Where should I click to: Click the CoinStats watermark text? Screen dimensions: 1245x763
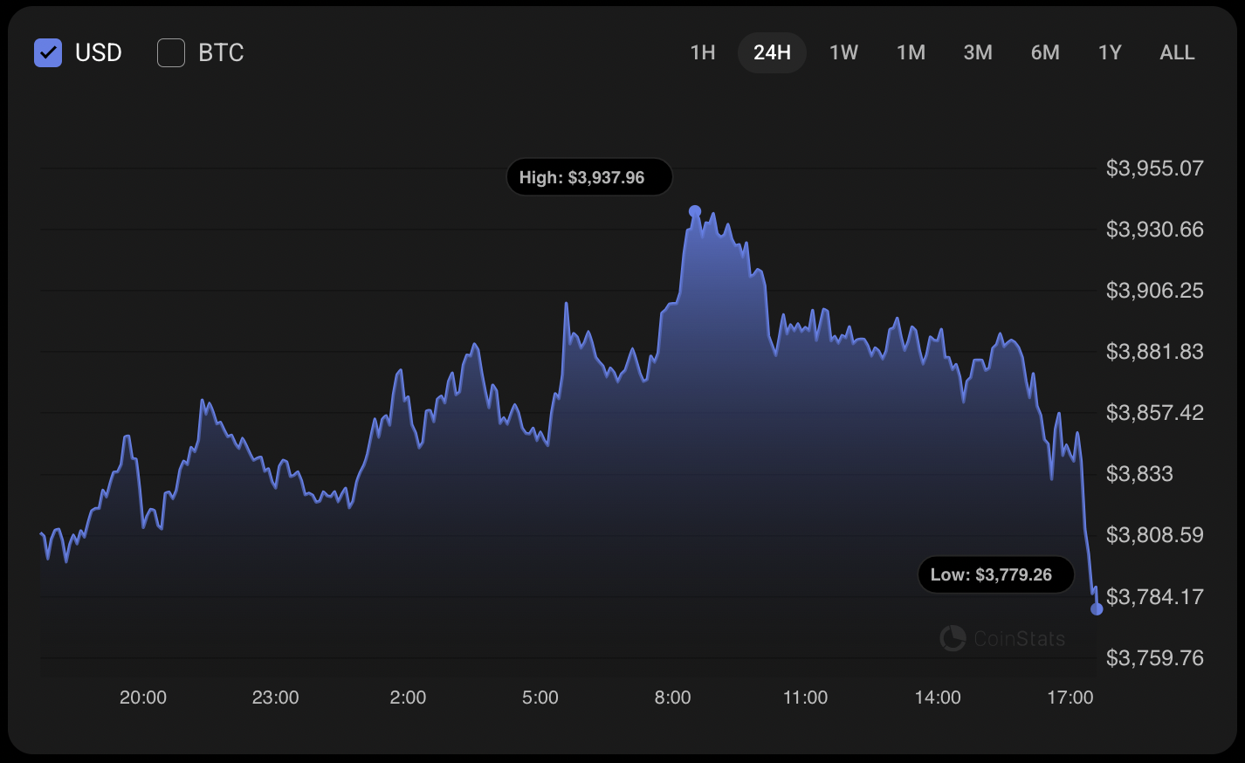[x=1019, y=639]
